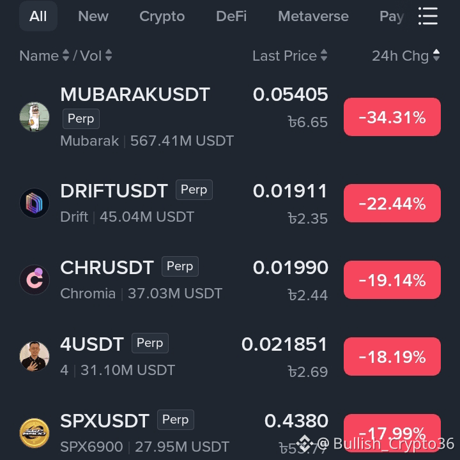Open the CHRUSDT perpetual row
The width and height of the screenshot is (460, 460).
click(x=230, y=280)
